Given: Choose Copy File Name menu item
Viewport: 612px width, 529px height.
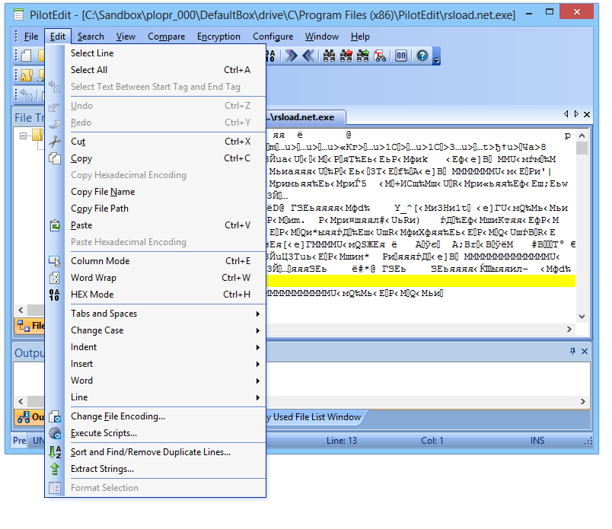Looking at the screenshot, I should click(x=155, y=192).
